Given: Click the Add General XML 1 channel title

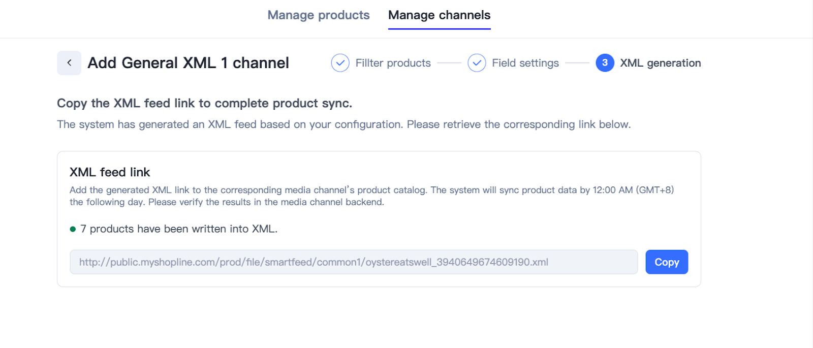Looking at the screenshot, I should (x=188, y=63).
